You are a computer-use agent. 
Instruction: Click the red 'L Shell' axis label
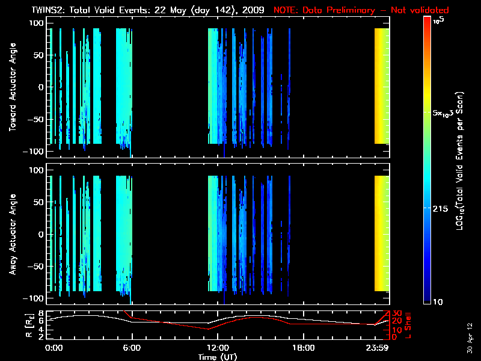click(x=410, y=325)
